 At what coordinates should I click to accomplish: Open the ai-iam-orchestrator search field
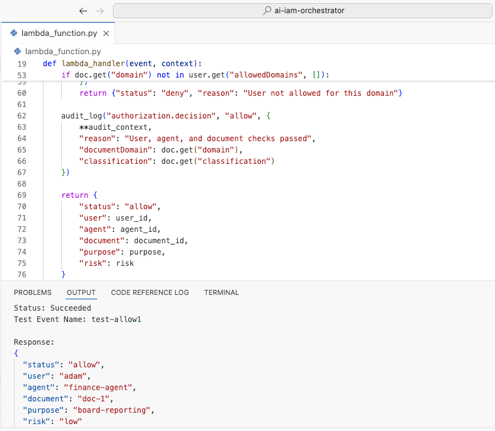point(303,11)
